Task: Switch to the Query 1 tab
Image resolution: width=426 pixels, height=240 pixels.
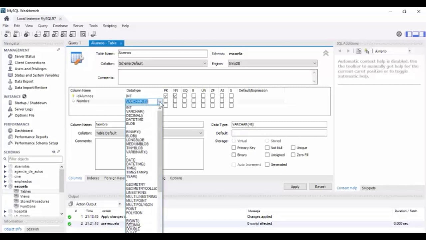Action: (75, 43)
